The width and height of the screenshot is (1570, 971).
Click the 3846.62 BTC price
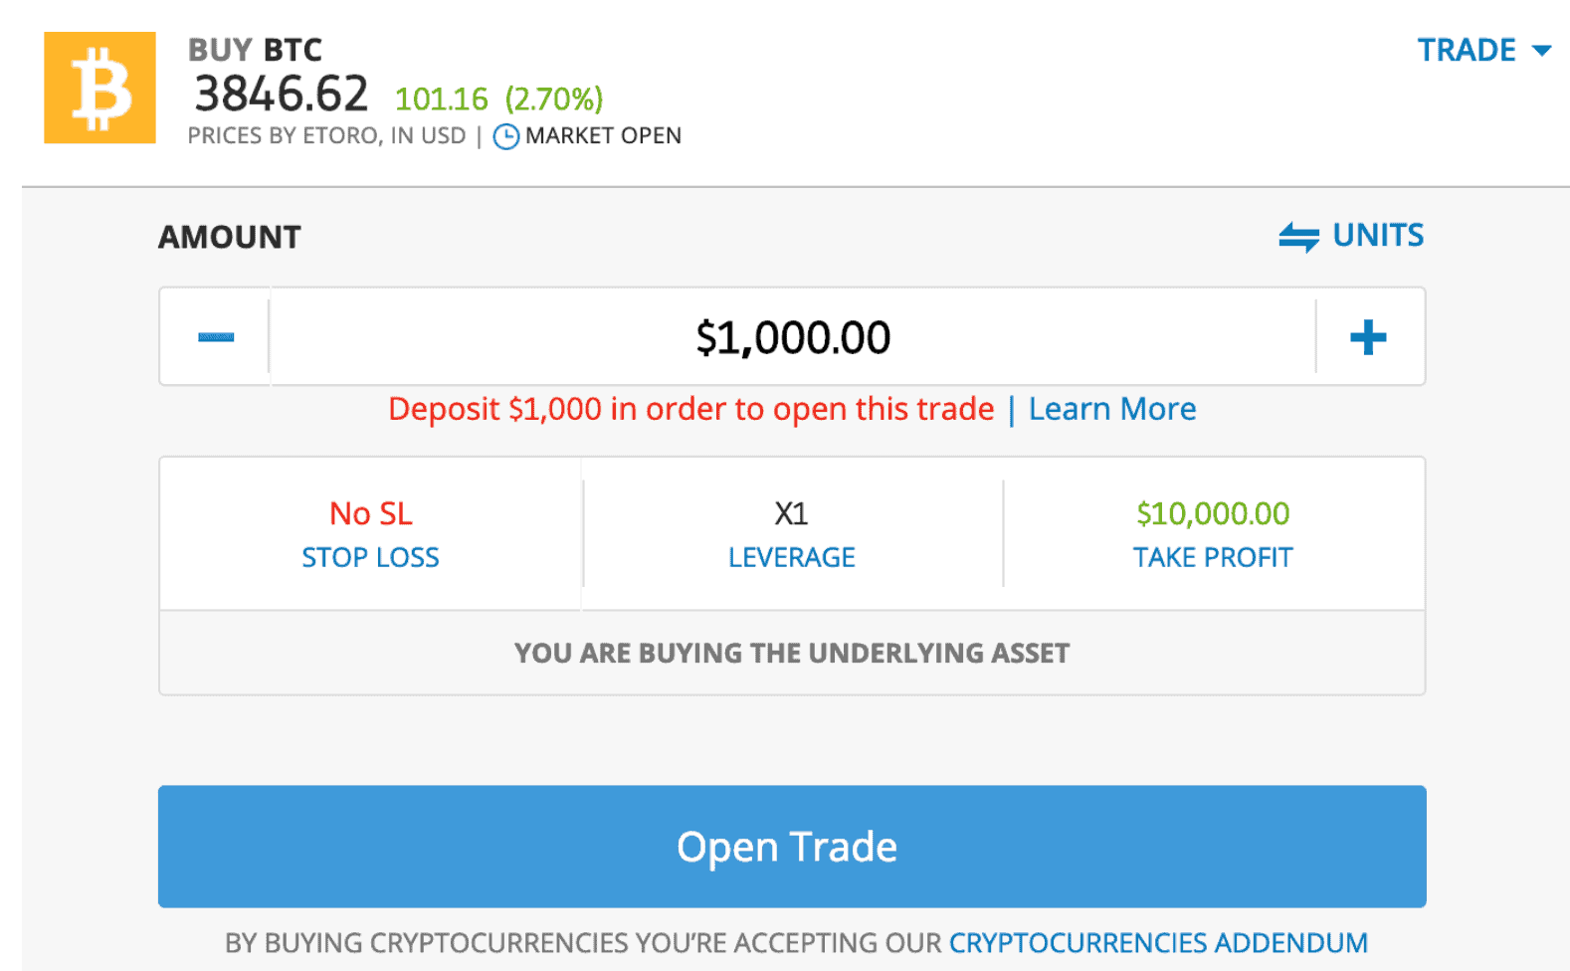pos(282,94)
